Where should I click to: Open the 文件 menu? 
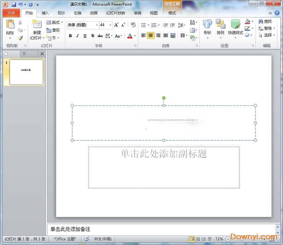tap(12, 13)
